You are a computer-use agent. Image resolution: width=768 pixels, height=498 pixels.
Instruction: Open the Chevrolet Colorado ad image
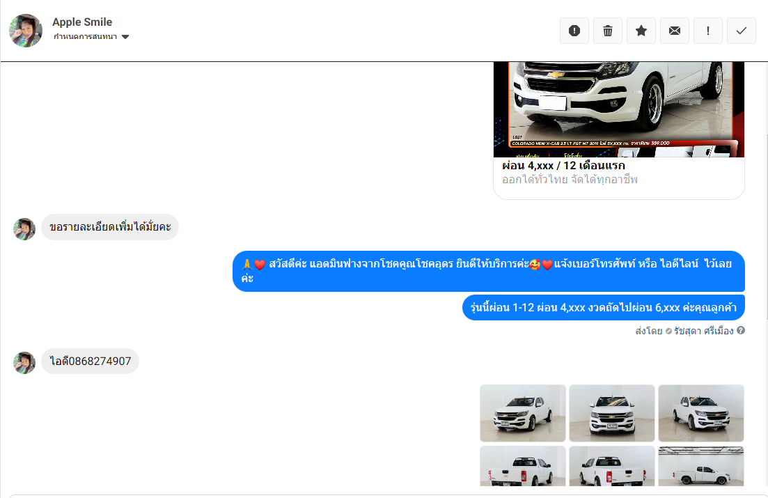(618, 109)
